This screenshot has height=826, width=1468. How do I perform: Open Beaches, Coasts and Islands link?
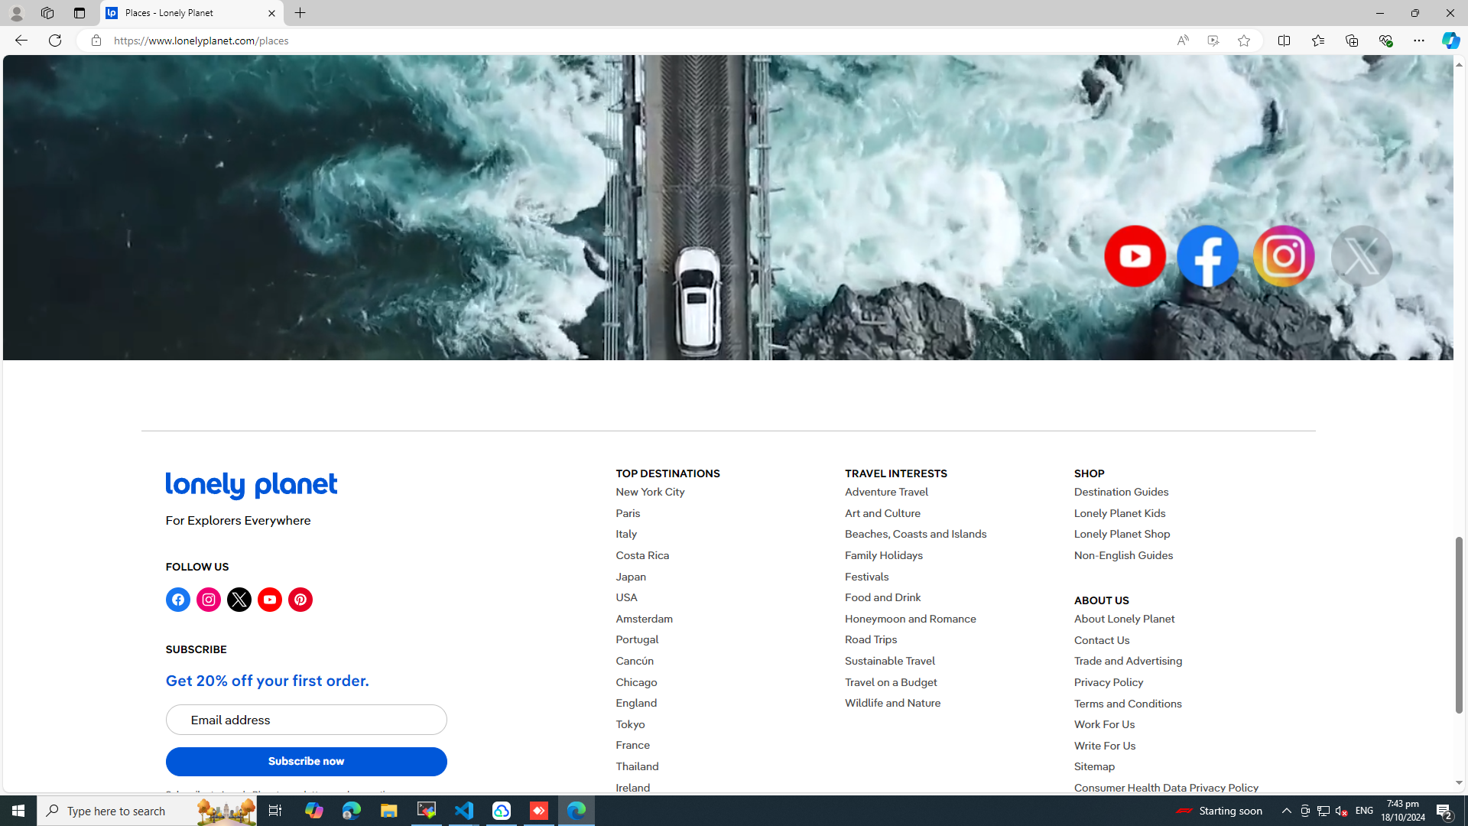point(916,534)
